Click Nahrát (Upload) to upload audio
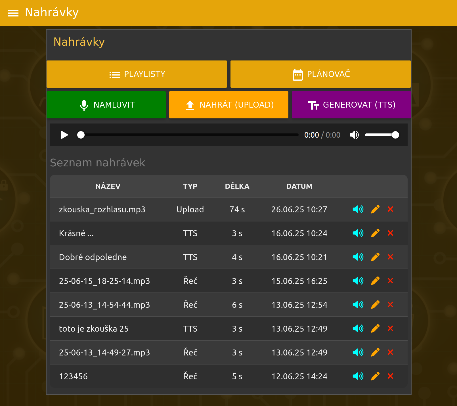This screenshot has width=457, height=406. (x=228, y=105)
